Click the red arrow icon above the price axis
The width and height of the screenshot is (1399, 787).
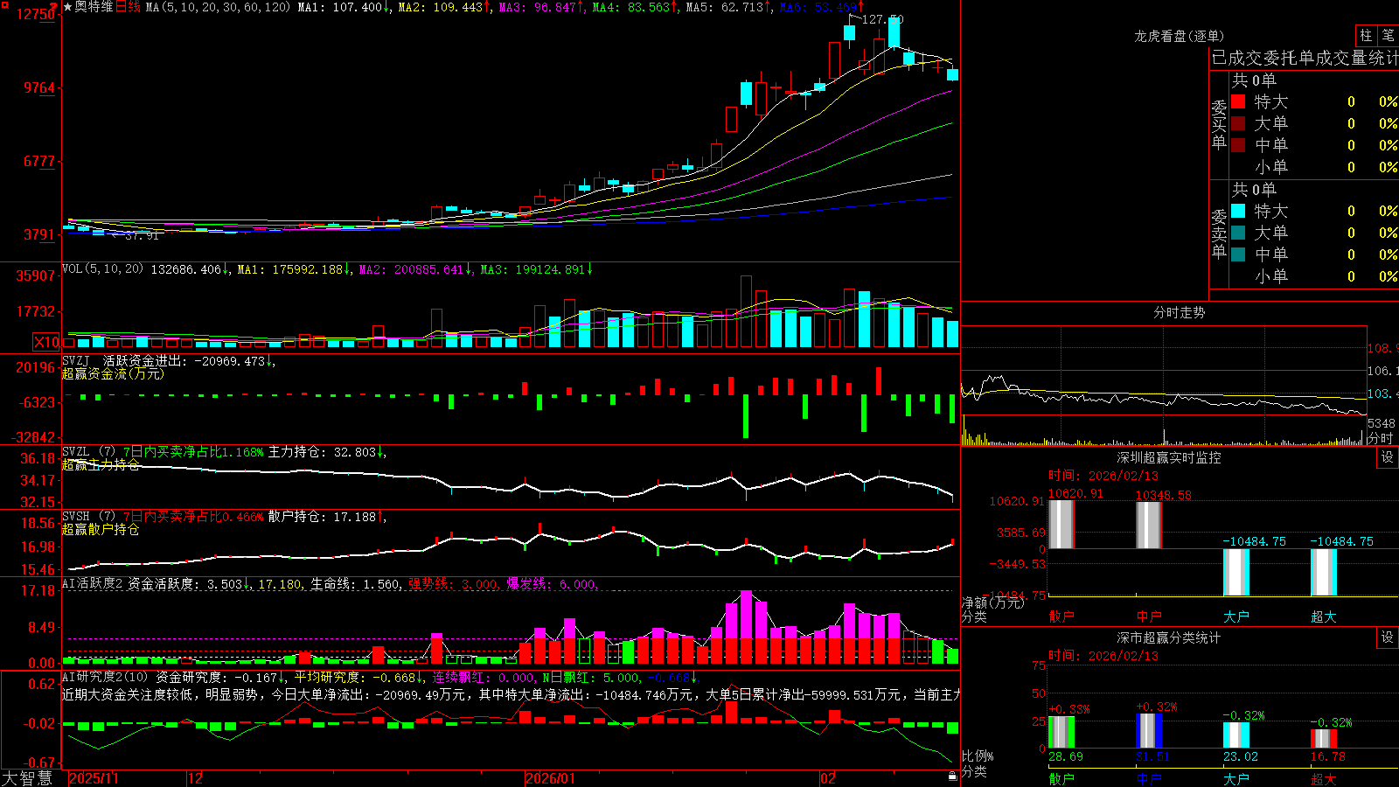pos(53,8)
